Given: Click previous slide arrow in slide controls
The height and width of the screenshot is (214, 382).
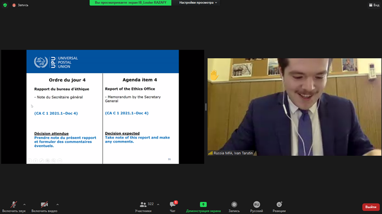Looking at the screenshot, I should click(x=30, y=161).
